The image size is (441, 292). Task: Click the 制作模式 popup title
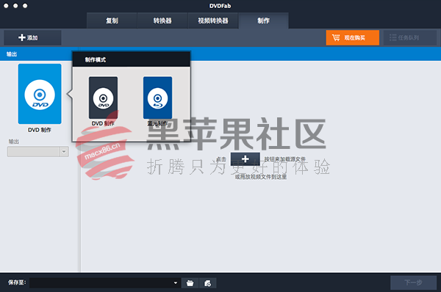(x=96, y=59)
